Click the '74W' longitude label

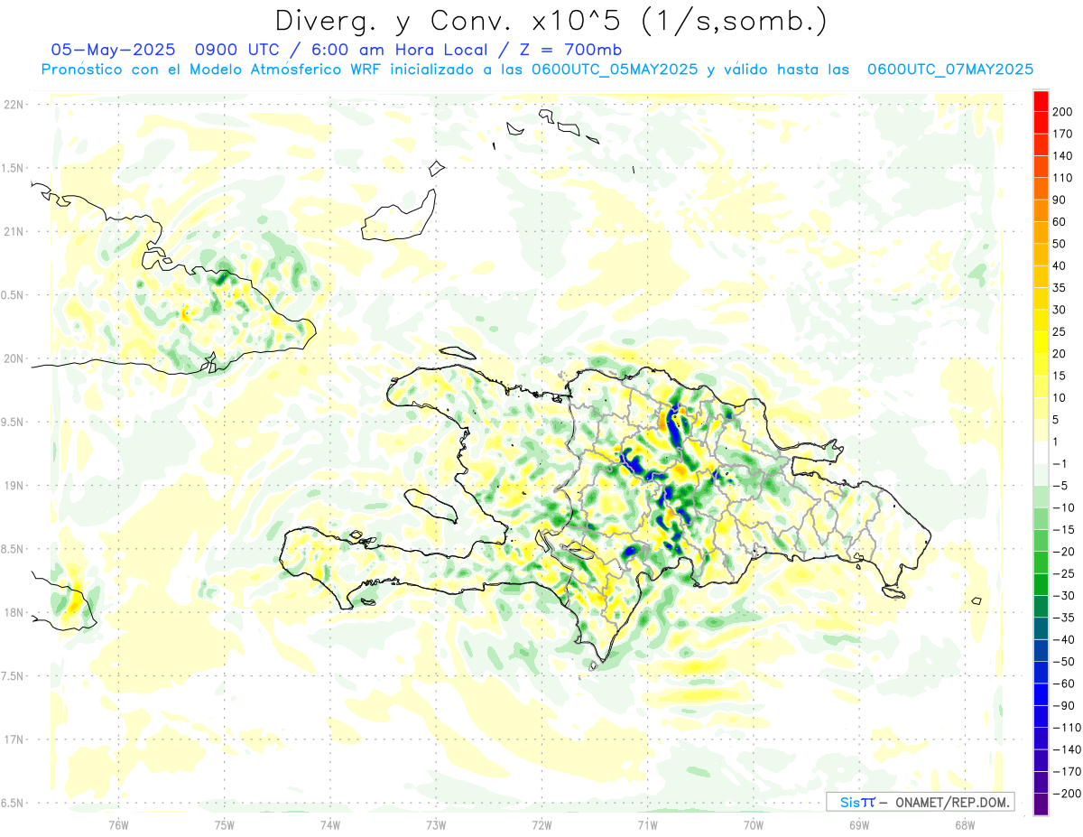point(330,824)
